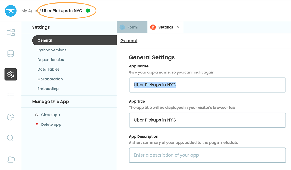Viewport: 291px width, 170px height.
Task: Open Collaboration settings
Action: pos(50,79)
